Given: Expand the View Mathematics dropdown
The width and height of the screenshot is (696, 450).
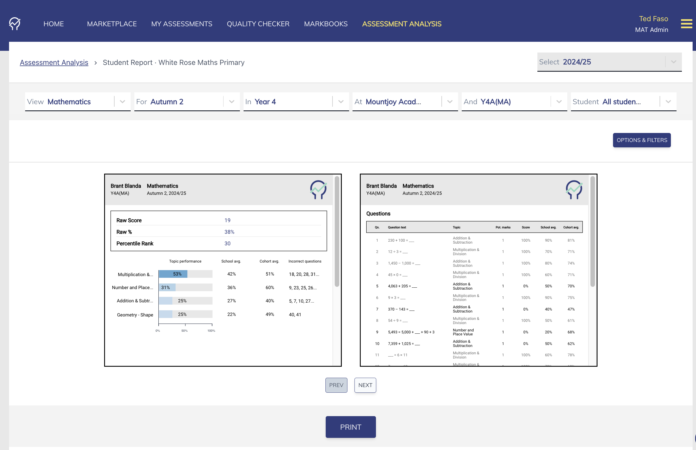Looking at the screenshot, I should pyautogui.click(x=78, y=102).
